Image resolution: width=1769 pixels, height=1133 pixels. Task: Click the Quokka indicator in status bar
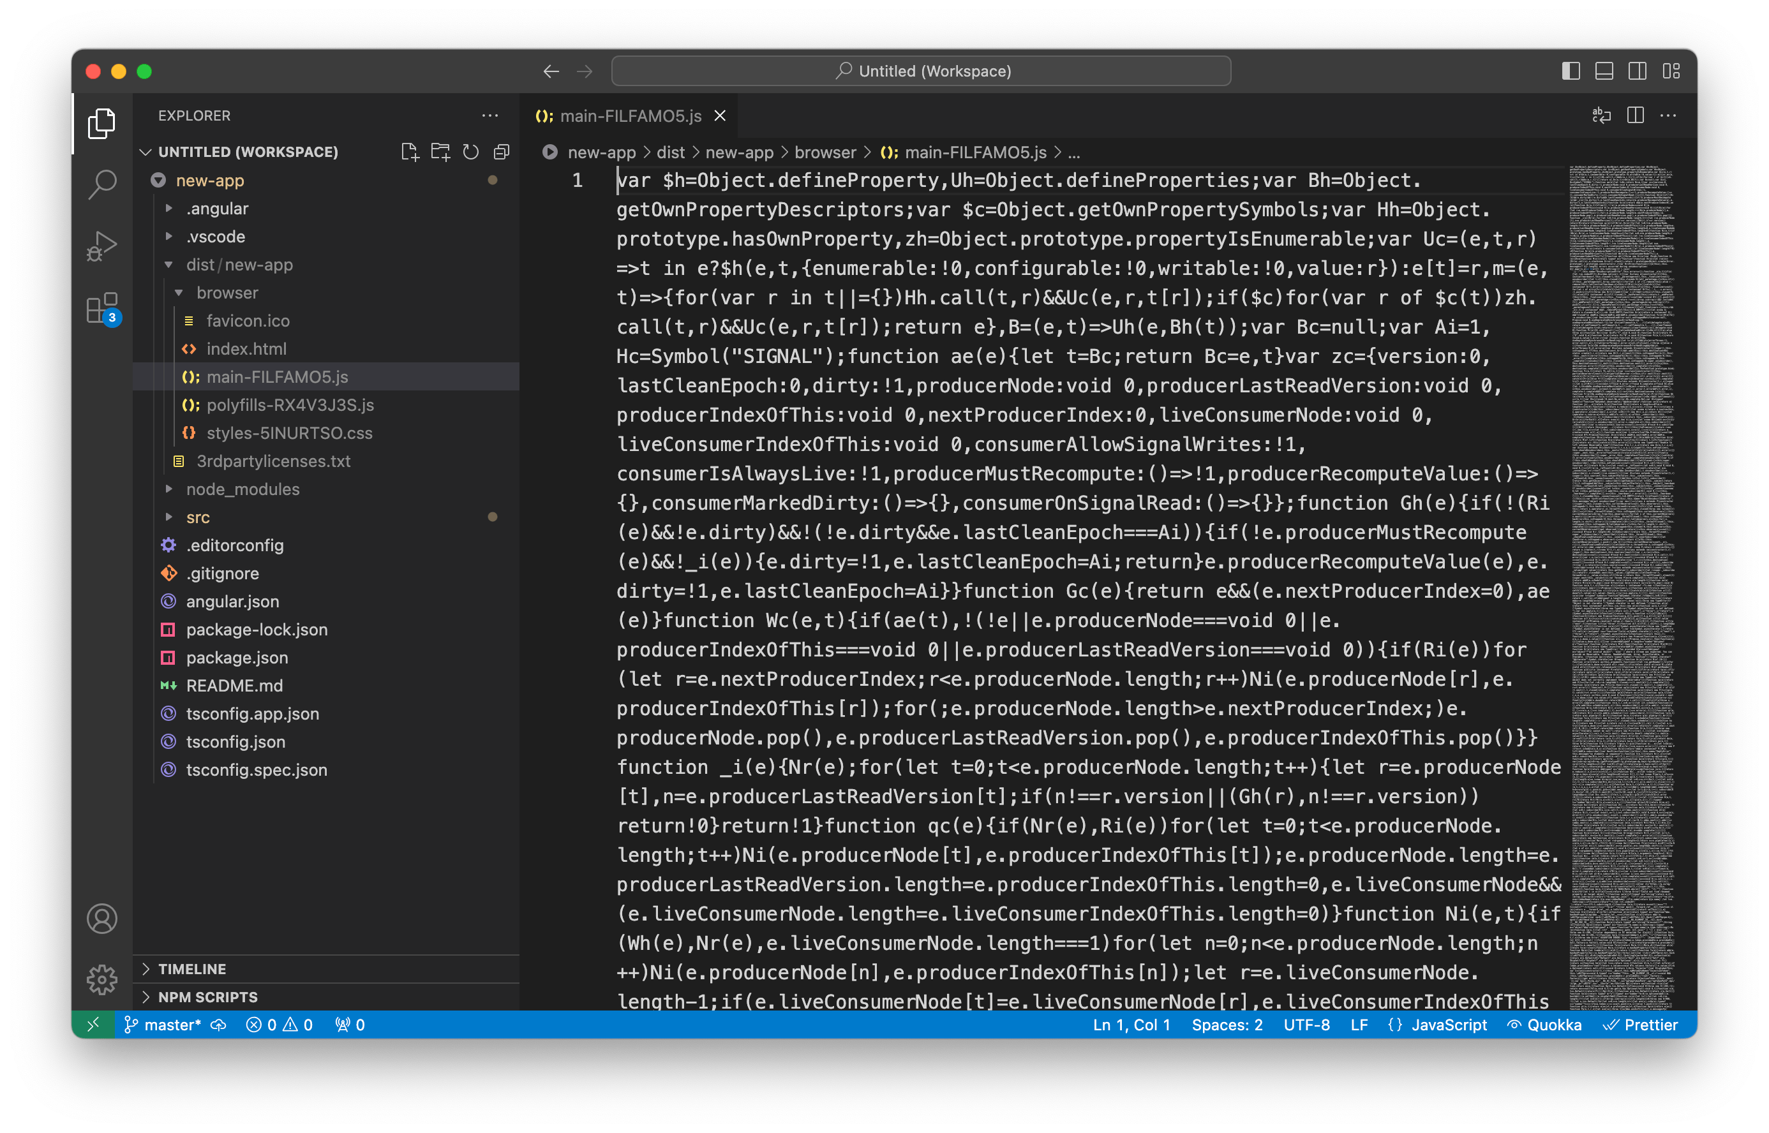click(x=1545, y=1024)
